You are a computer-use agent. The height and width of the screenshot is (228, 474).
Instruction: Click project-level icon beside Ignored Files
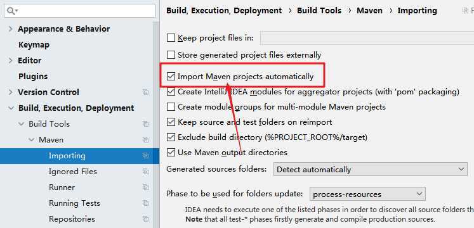click(x=146, y=172)
